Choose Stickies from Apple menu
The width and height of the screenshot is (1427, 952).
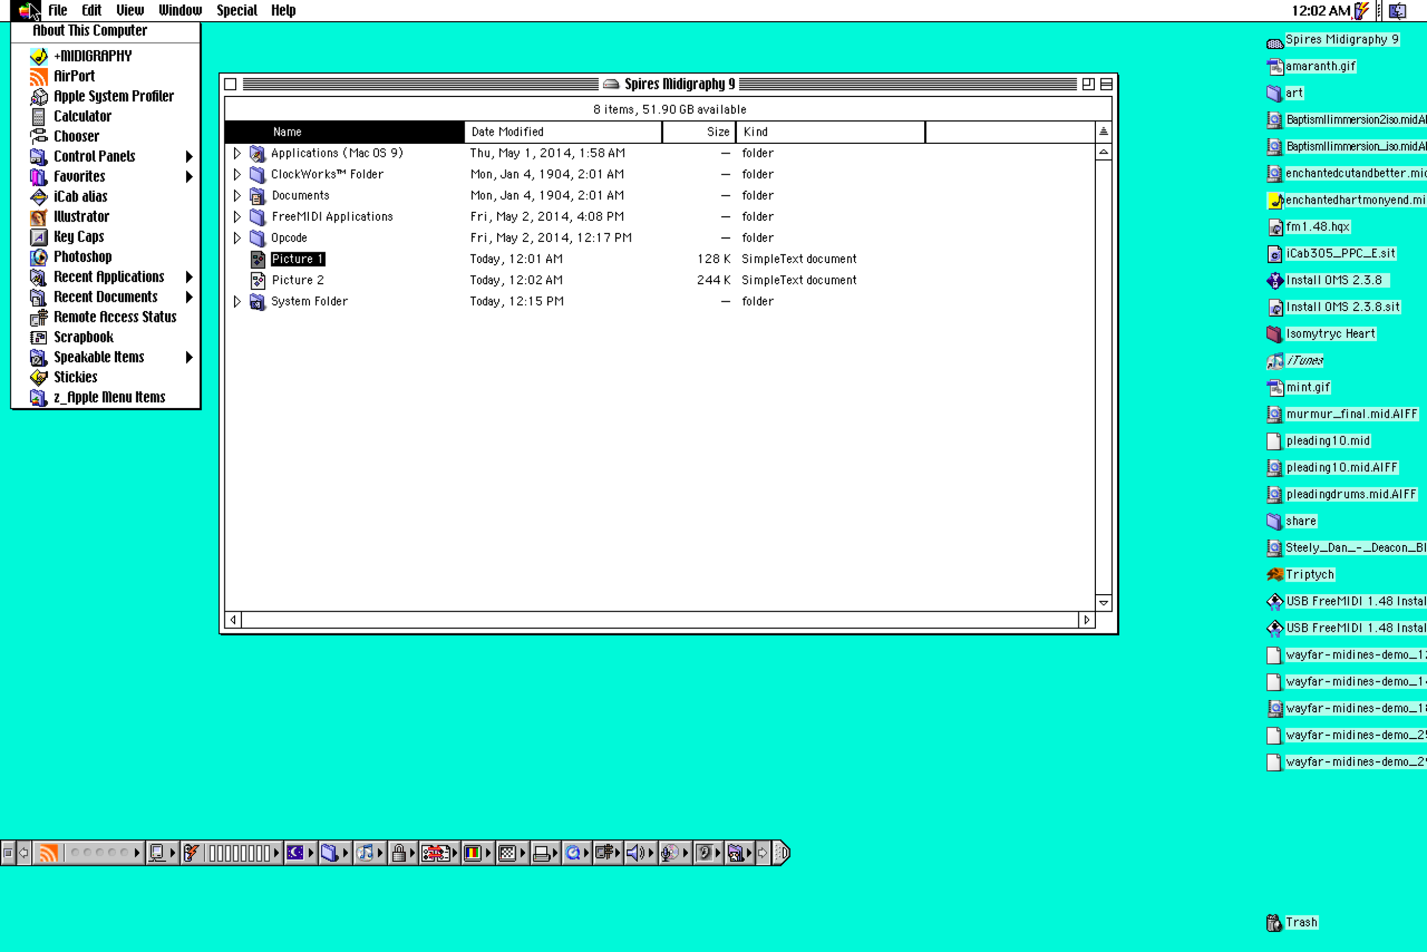pyautogui.click(x=106, y=377)
